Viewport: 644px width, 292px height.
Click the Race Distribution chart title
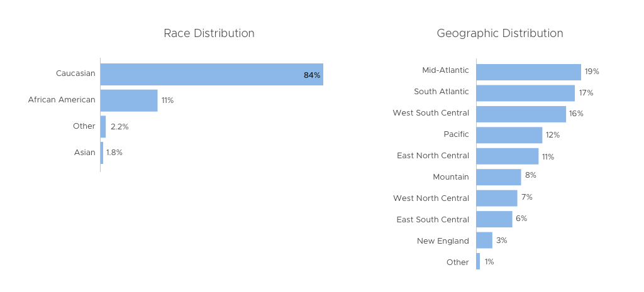point(209,33)
